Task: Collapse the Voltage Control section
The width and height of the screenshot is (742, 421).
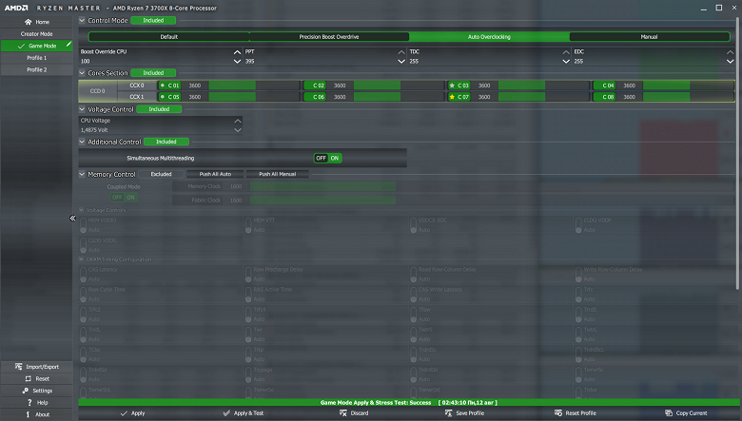Action: 82,109
